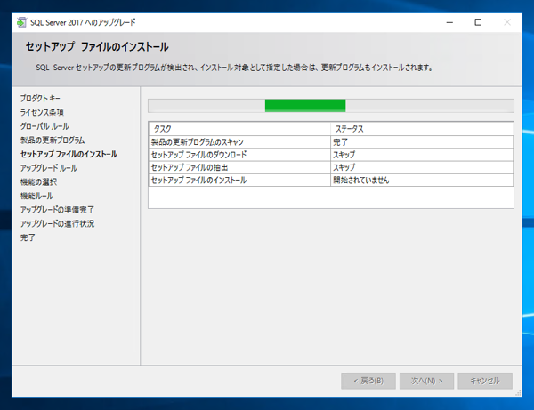Click the 次へ(N) > next button
534x410 pixels.
(x=426, y=381)
